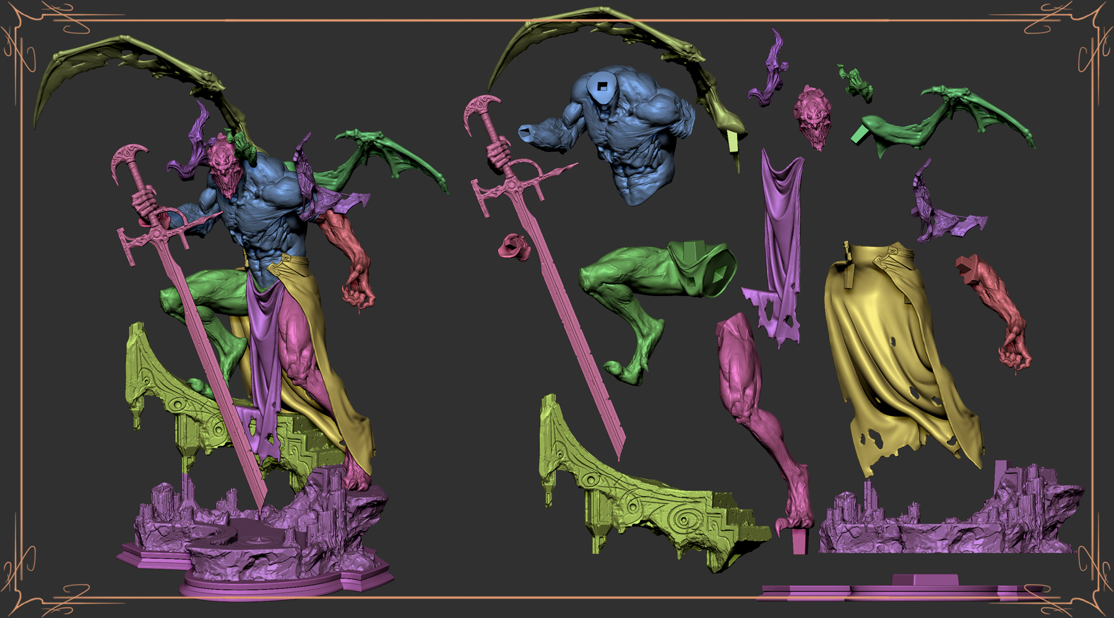Click the small pink fist piece
This screenshot has height=618, width=1114.
coord(514,247)
